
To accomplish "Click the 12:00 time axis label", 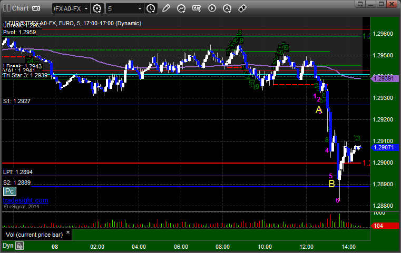I will coord(306,247).
